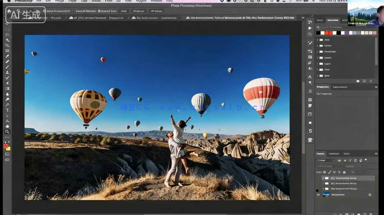Select the Crop tool
This screenshot has height=215, width=384.
click(x=7, y=45)
